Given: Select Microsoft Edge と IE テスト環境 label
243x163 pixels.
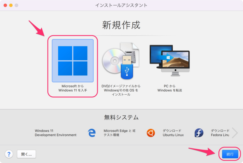Looking at the screenshot, I should pyautogui.click(x=119, y=133).
